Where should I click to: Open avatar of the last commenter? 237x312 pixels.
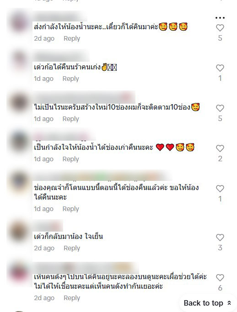[19, 272]
